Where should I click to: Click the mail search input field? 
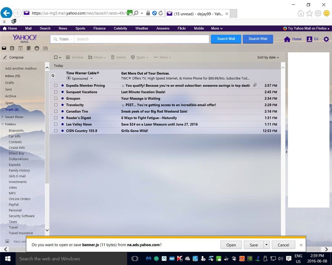(142, 39)
